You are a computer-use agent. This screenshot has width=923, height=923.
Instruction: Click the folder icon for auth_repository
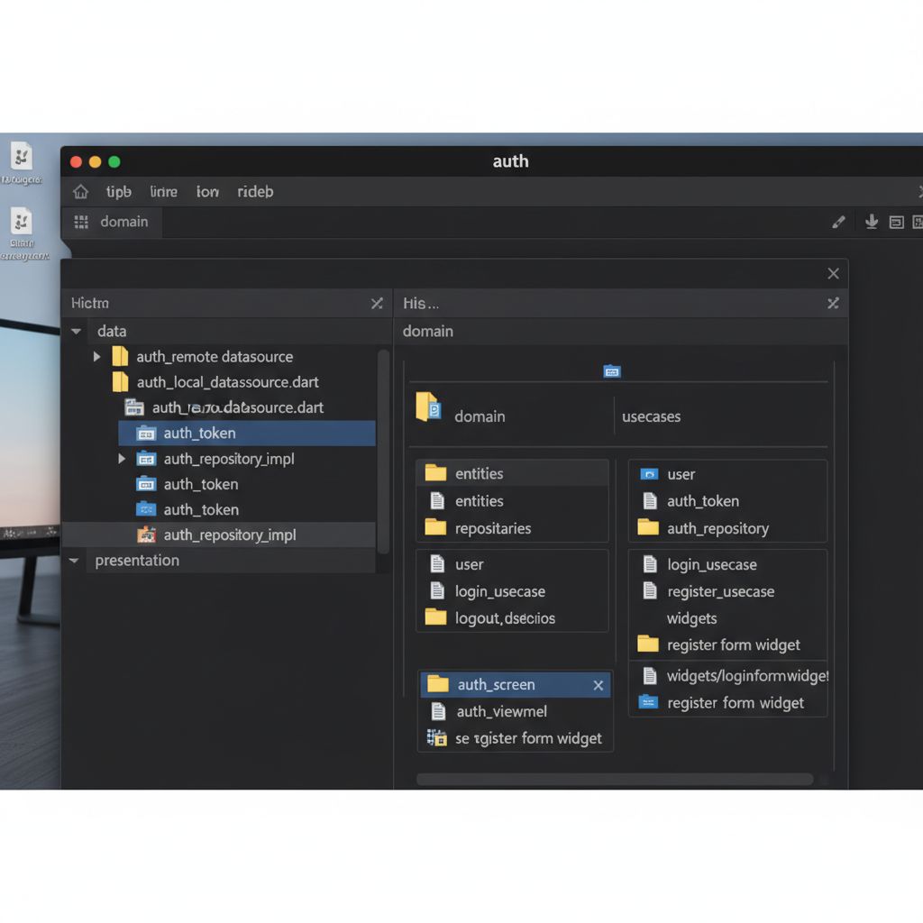tap(648, 527)
